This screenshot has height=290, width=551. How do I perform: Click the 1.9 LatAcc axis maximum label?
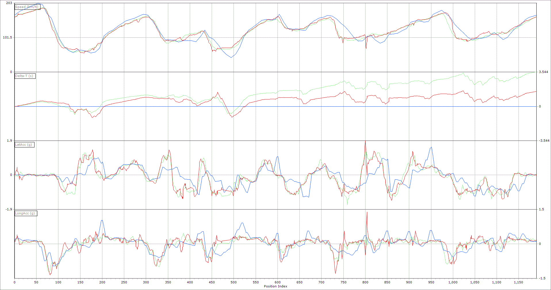[x=9, y=141]
